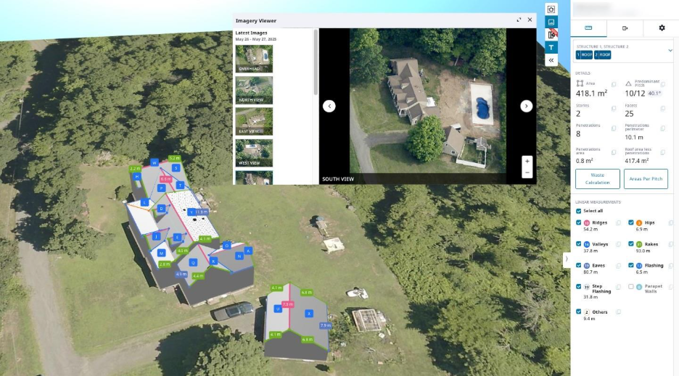679x376 pixels.
Task: Click the 5.2 m green measurement label
Action: [175, 159]
